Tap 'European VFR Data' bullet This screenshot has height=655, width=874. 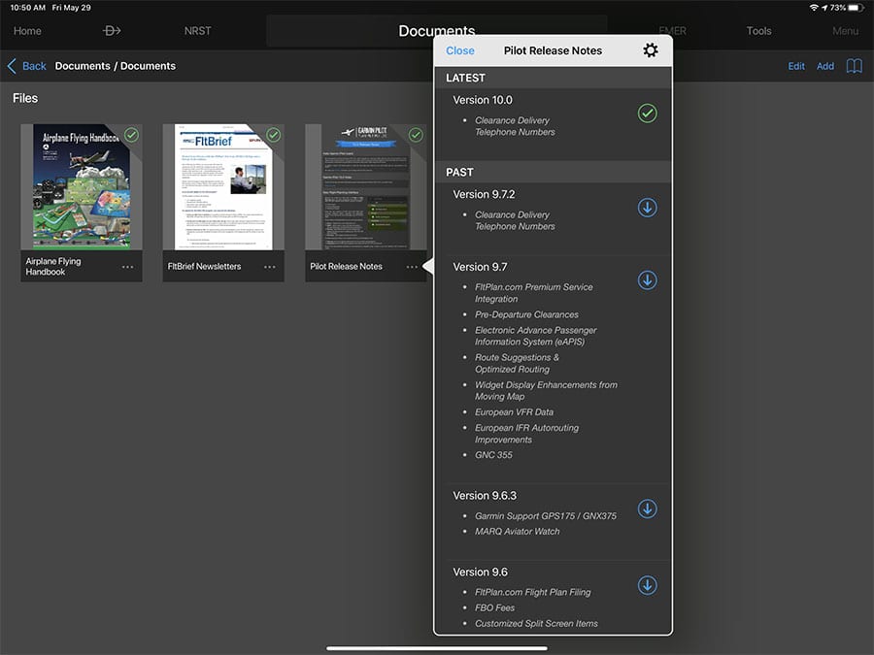514,412
